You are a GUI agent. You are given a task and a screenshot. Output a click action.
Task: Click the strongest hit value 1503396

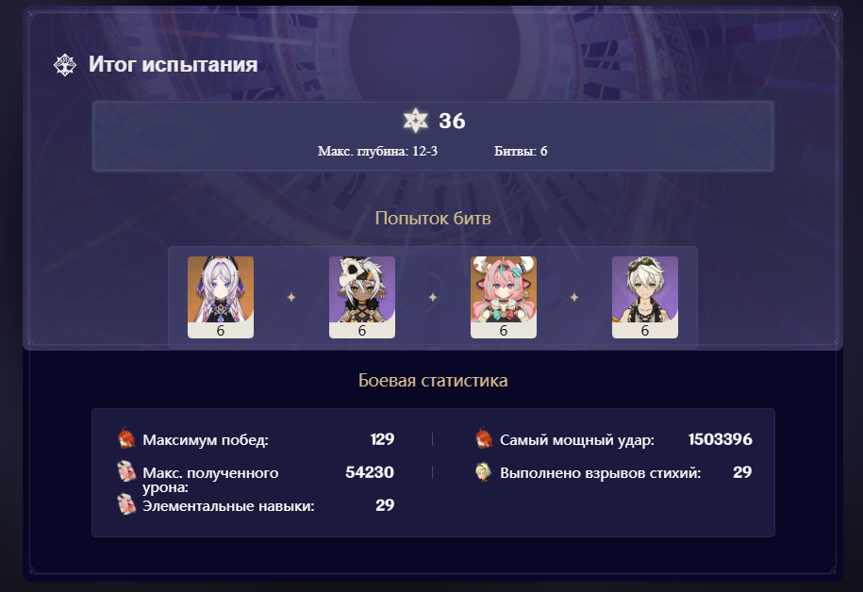pyautogui.click(x=720, y=439)
